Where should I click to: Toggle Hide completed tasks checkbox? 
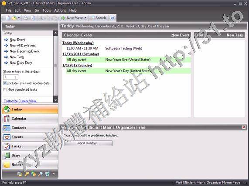click(5, 90)
